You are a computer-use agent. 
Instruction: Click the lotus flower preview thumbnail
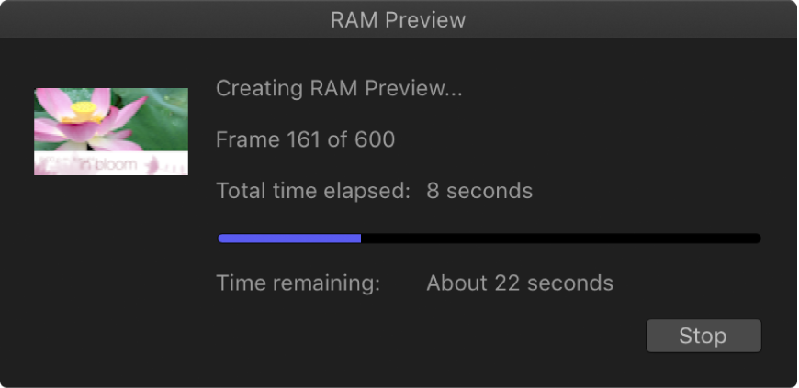(111, 131)
